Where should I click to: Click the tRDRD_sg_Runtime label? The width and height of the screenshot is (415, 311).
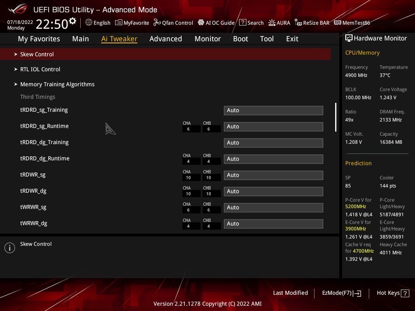(x=45, y=126)
